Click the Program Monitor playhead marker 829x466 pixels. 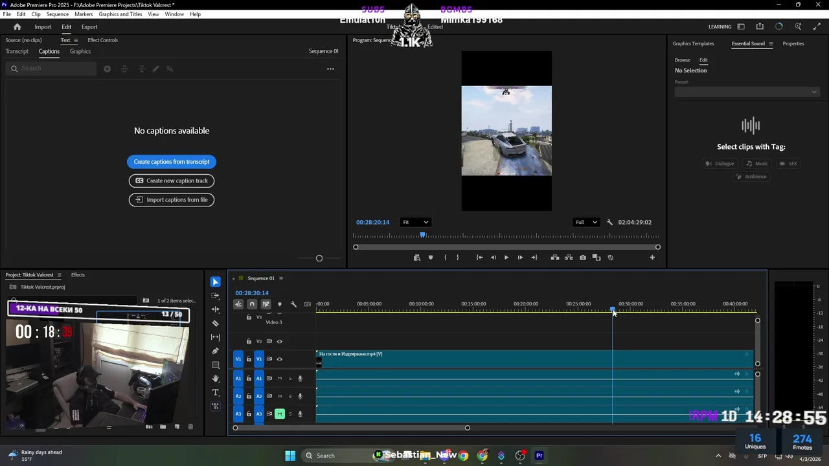click(x=422, y=235)
